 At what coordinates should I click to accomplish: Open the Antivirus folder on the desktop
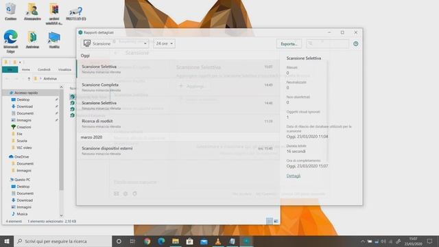coord(32,40)
